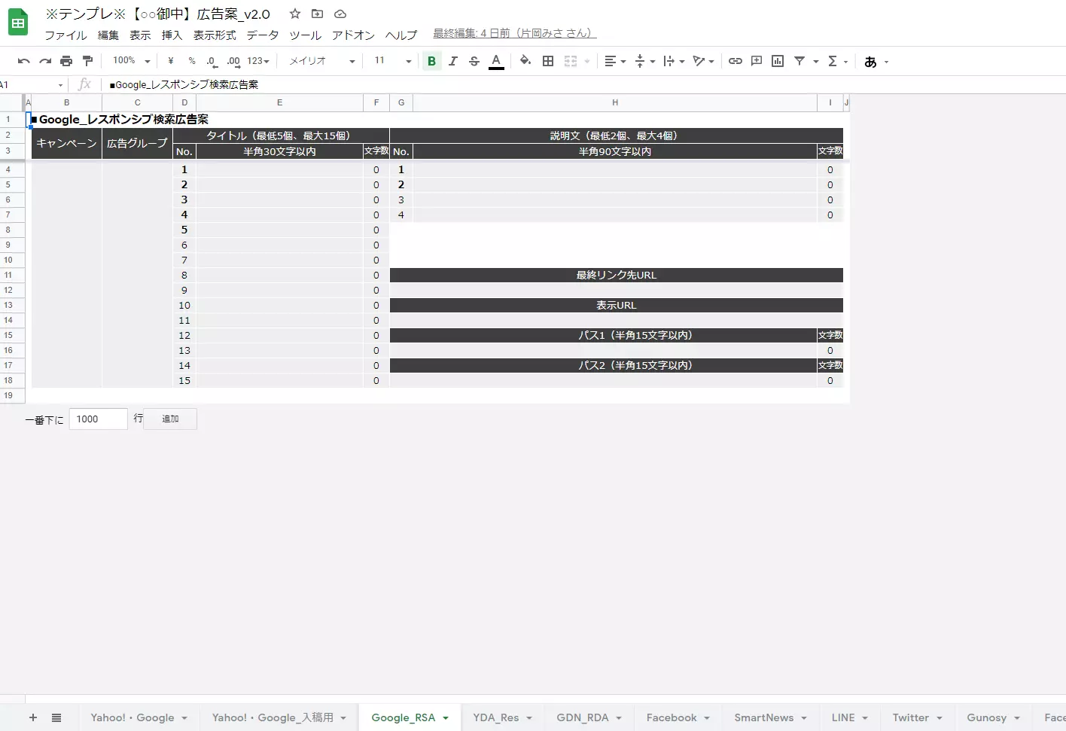Toggle bold formatting
1066x731 pixels.
(431, 61)
